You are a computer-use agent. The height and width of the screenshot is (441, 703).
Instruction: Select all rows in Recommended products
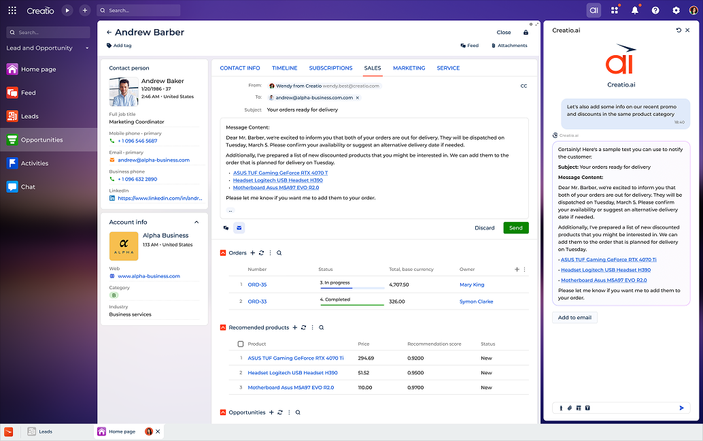(x=240, y=344)
